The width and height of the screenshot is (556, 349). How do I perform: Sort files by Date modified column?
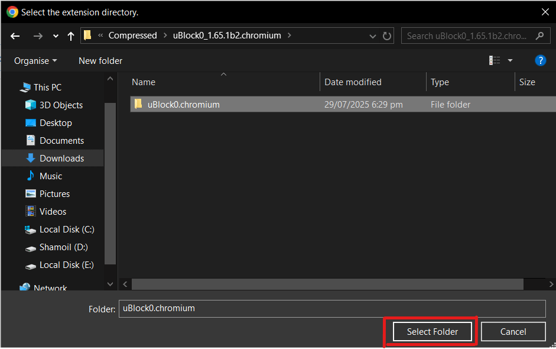[353, 82]
